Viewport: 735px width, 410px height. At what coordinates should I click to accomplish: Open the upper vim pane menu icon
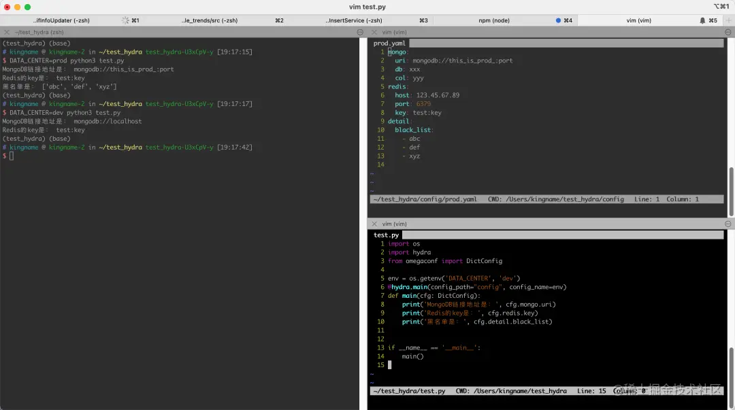(x=728, y=32)
